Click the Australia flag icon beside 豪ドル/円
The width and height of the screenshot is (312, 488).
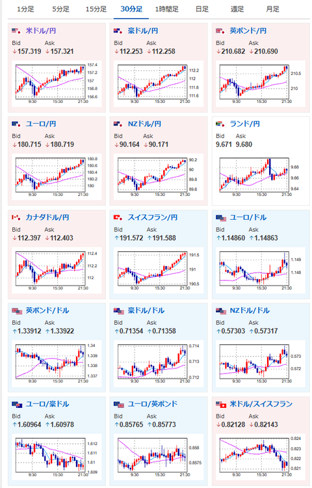[118, 31]
